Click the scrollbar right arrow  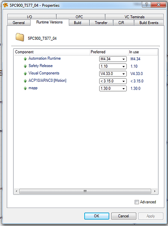tap(155, 191)
